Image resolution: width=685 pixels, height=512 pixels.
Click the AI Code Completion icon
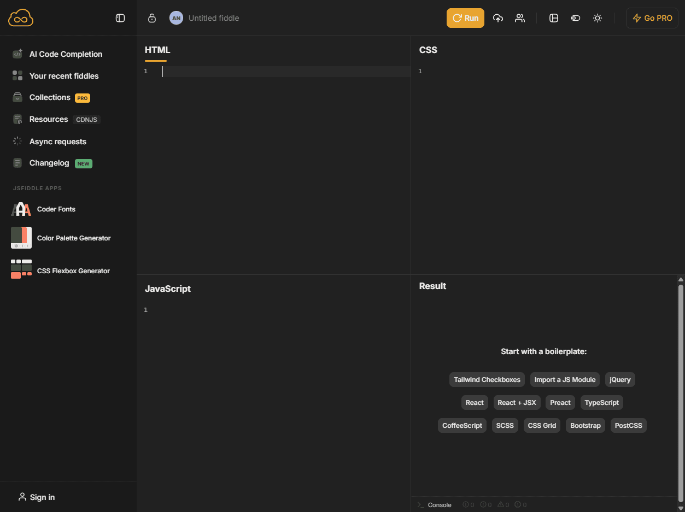pyautogui.click(x=17, y=54)
